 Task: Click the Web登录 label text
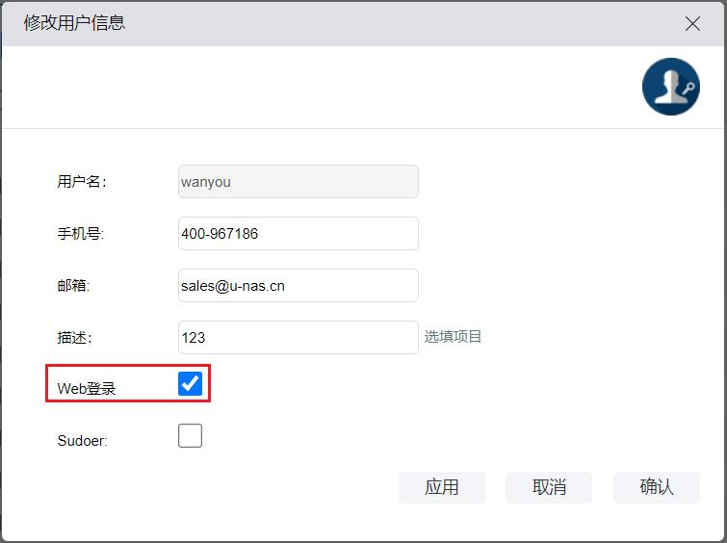pos(87,389)
